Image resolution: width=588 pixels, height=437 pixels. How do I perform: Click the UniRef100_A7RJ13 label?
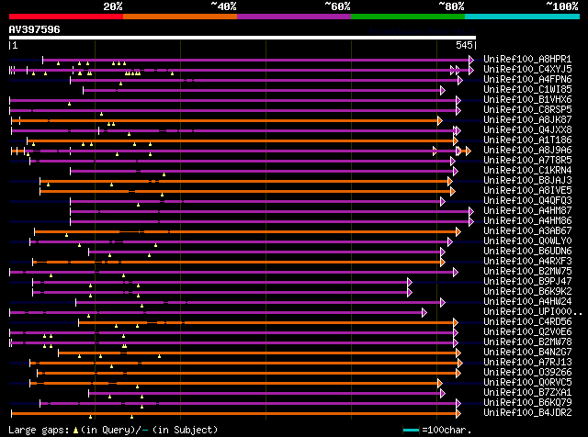527,363
